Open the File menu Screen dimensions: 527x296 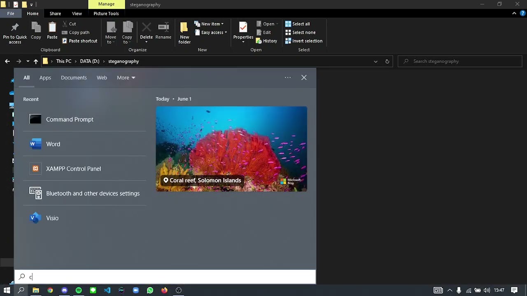pos(11,14)
